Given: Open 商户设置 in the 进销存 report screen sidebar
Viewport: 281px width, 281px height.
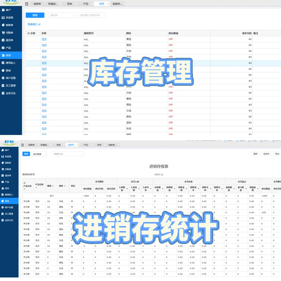Looking at the screenshot, I should coord(9,207).
